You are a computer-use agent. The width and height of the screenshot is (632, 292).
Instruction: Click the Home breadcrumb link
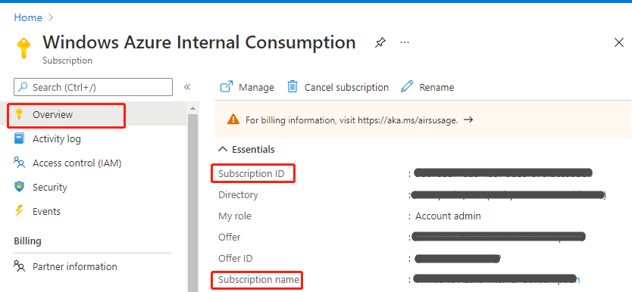pos(28,17)
